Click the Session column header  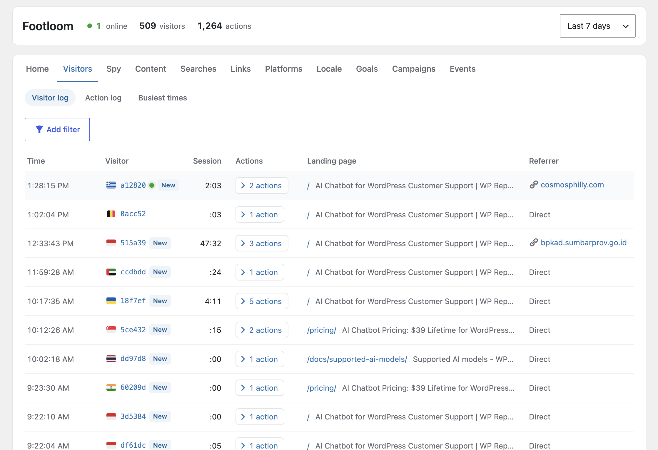[207, 161]
